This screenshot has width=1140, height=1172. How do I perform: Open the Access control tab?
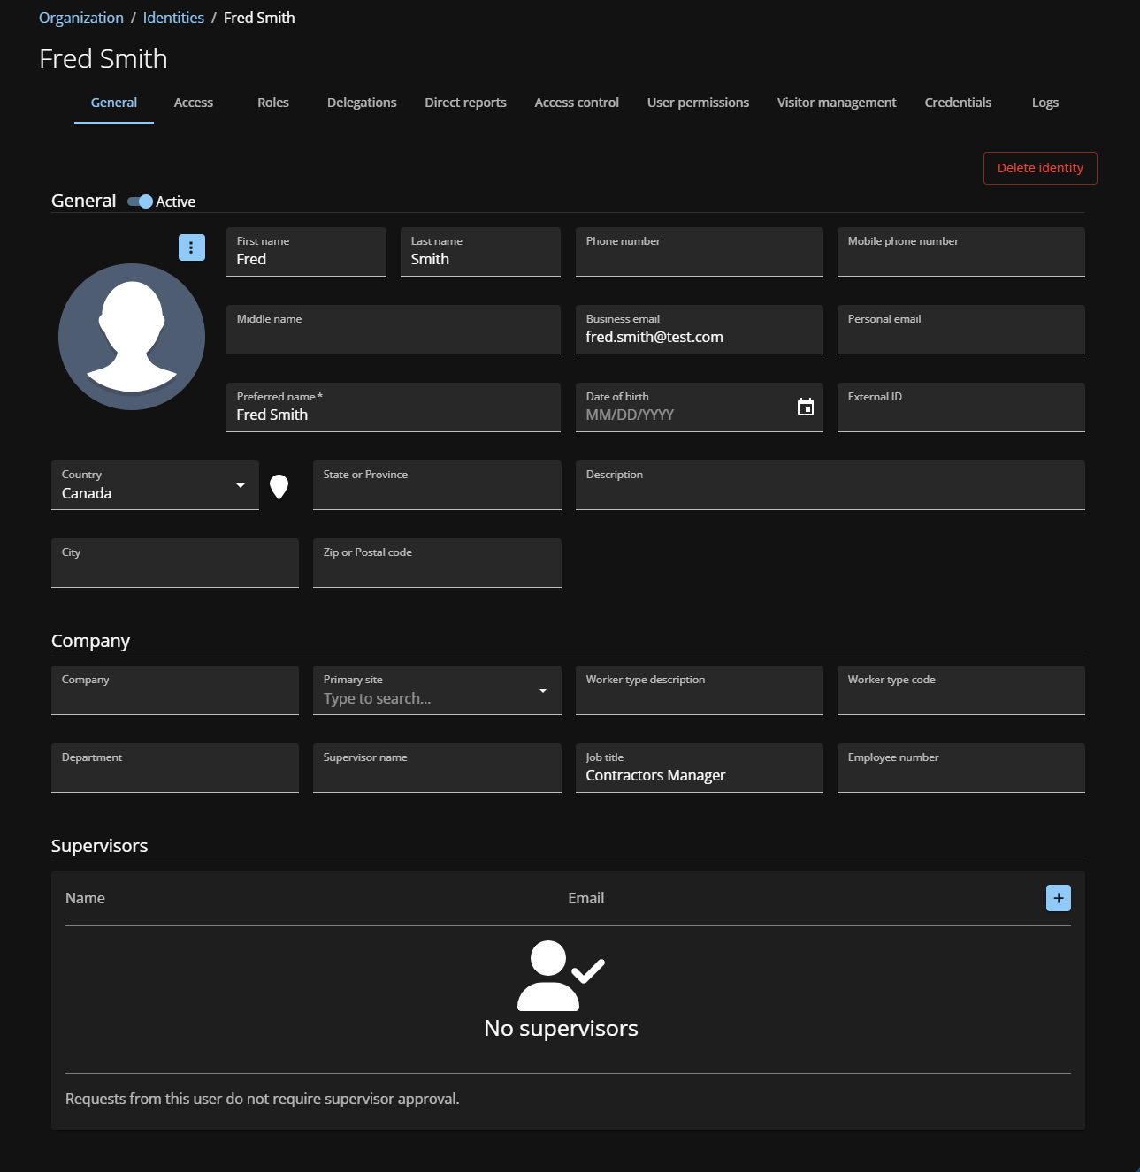pos(576,103)
